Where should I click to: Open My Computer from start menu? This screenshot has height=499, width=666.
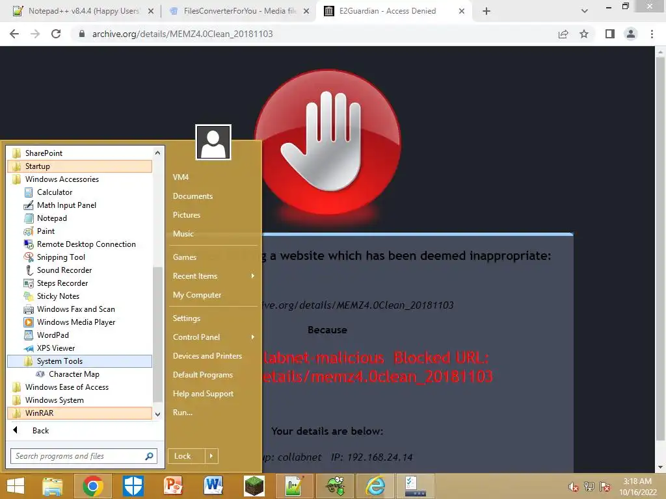pyautogui.click(x=196, y=295)
